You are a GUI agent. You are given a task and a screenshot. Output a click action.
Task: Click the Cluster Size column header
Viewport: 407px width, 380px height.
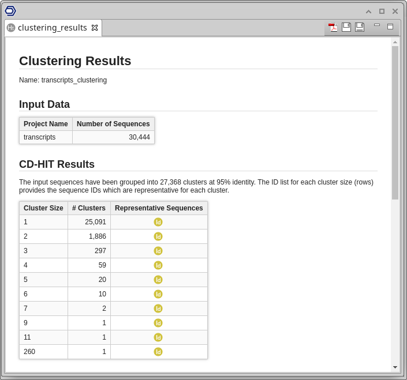(x=43, y=208)
